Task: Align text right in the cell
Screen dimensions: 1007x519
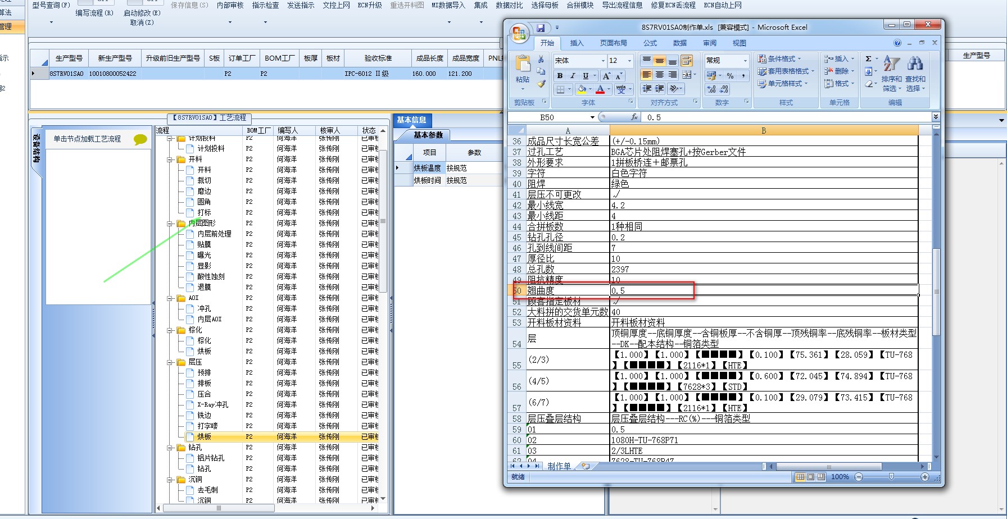Action: click(673, 75)
